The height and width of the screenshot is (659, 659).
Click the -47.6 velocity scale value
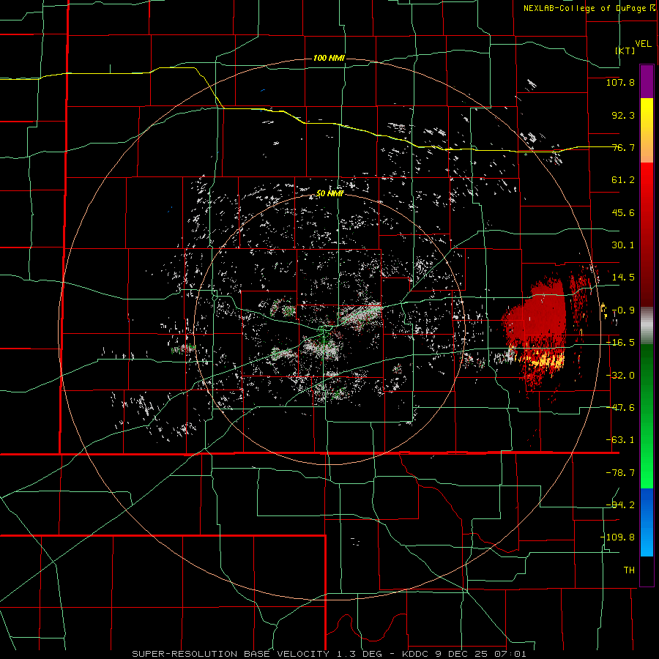point(620,408)
